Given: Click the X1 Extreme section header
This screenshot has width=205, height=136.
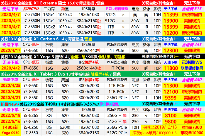Looking at the screenshot, I should [53, 3].
